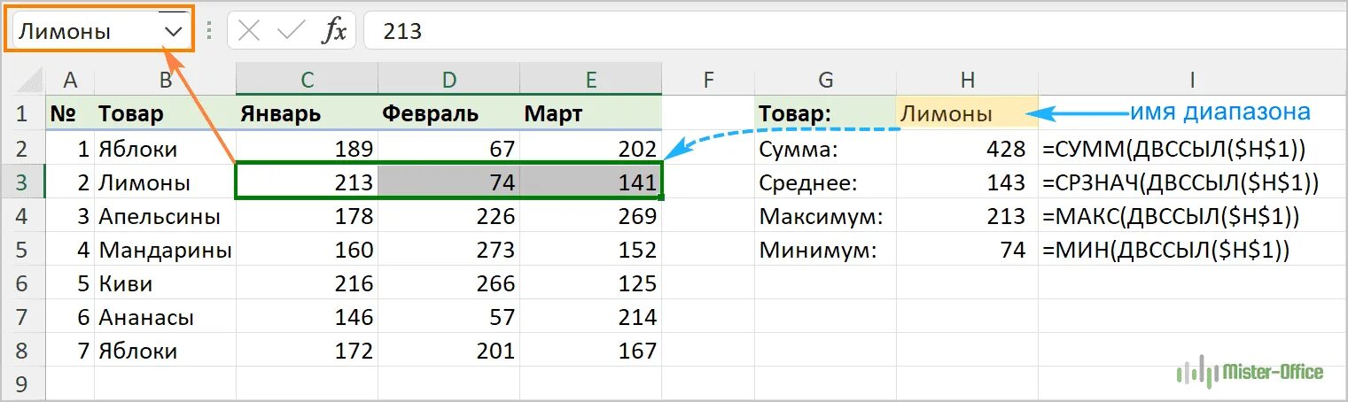Viewport: 1348px width, 402px height.
Task: Select the Лимоны cell in column B
Action: pyautogui.click(x=165, y=182)
